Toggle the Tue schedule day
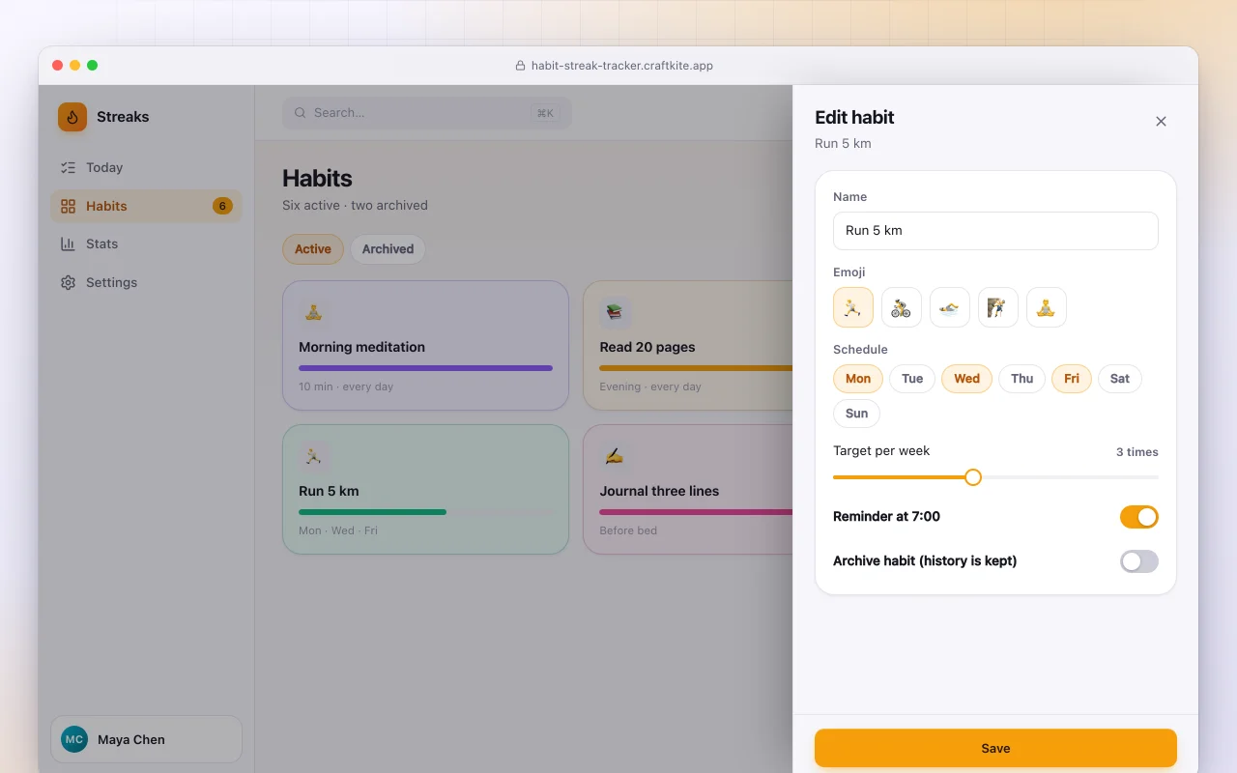The height and width of the screenshot is (773, 1237). [912, 379]
